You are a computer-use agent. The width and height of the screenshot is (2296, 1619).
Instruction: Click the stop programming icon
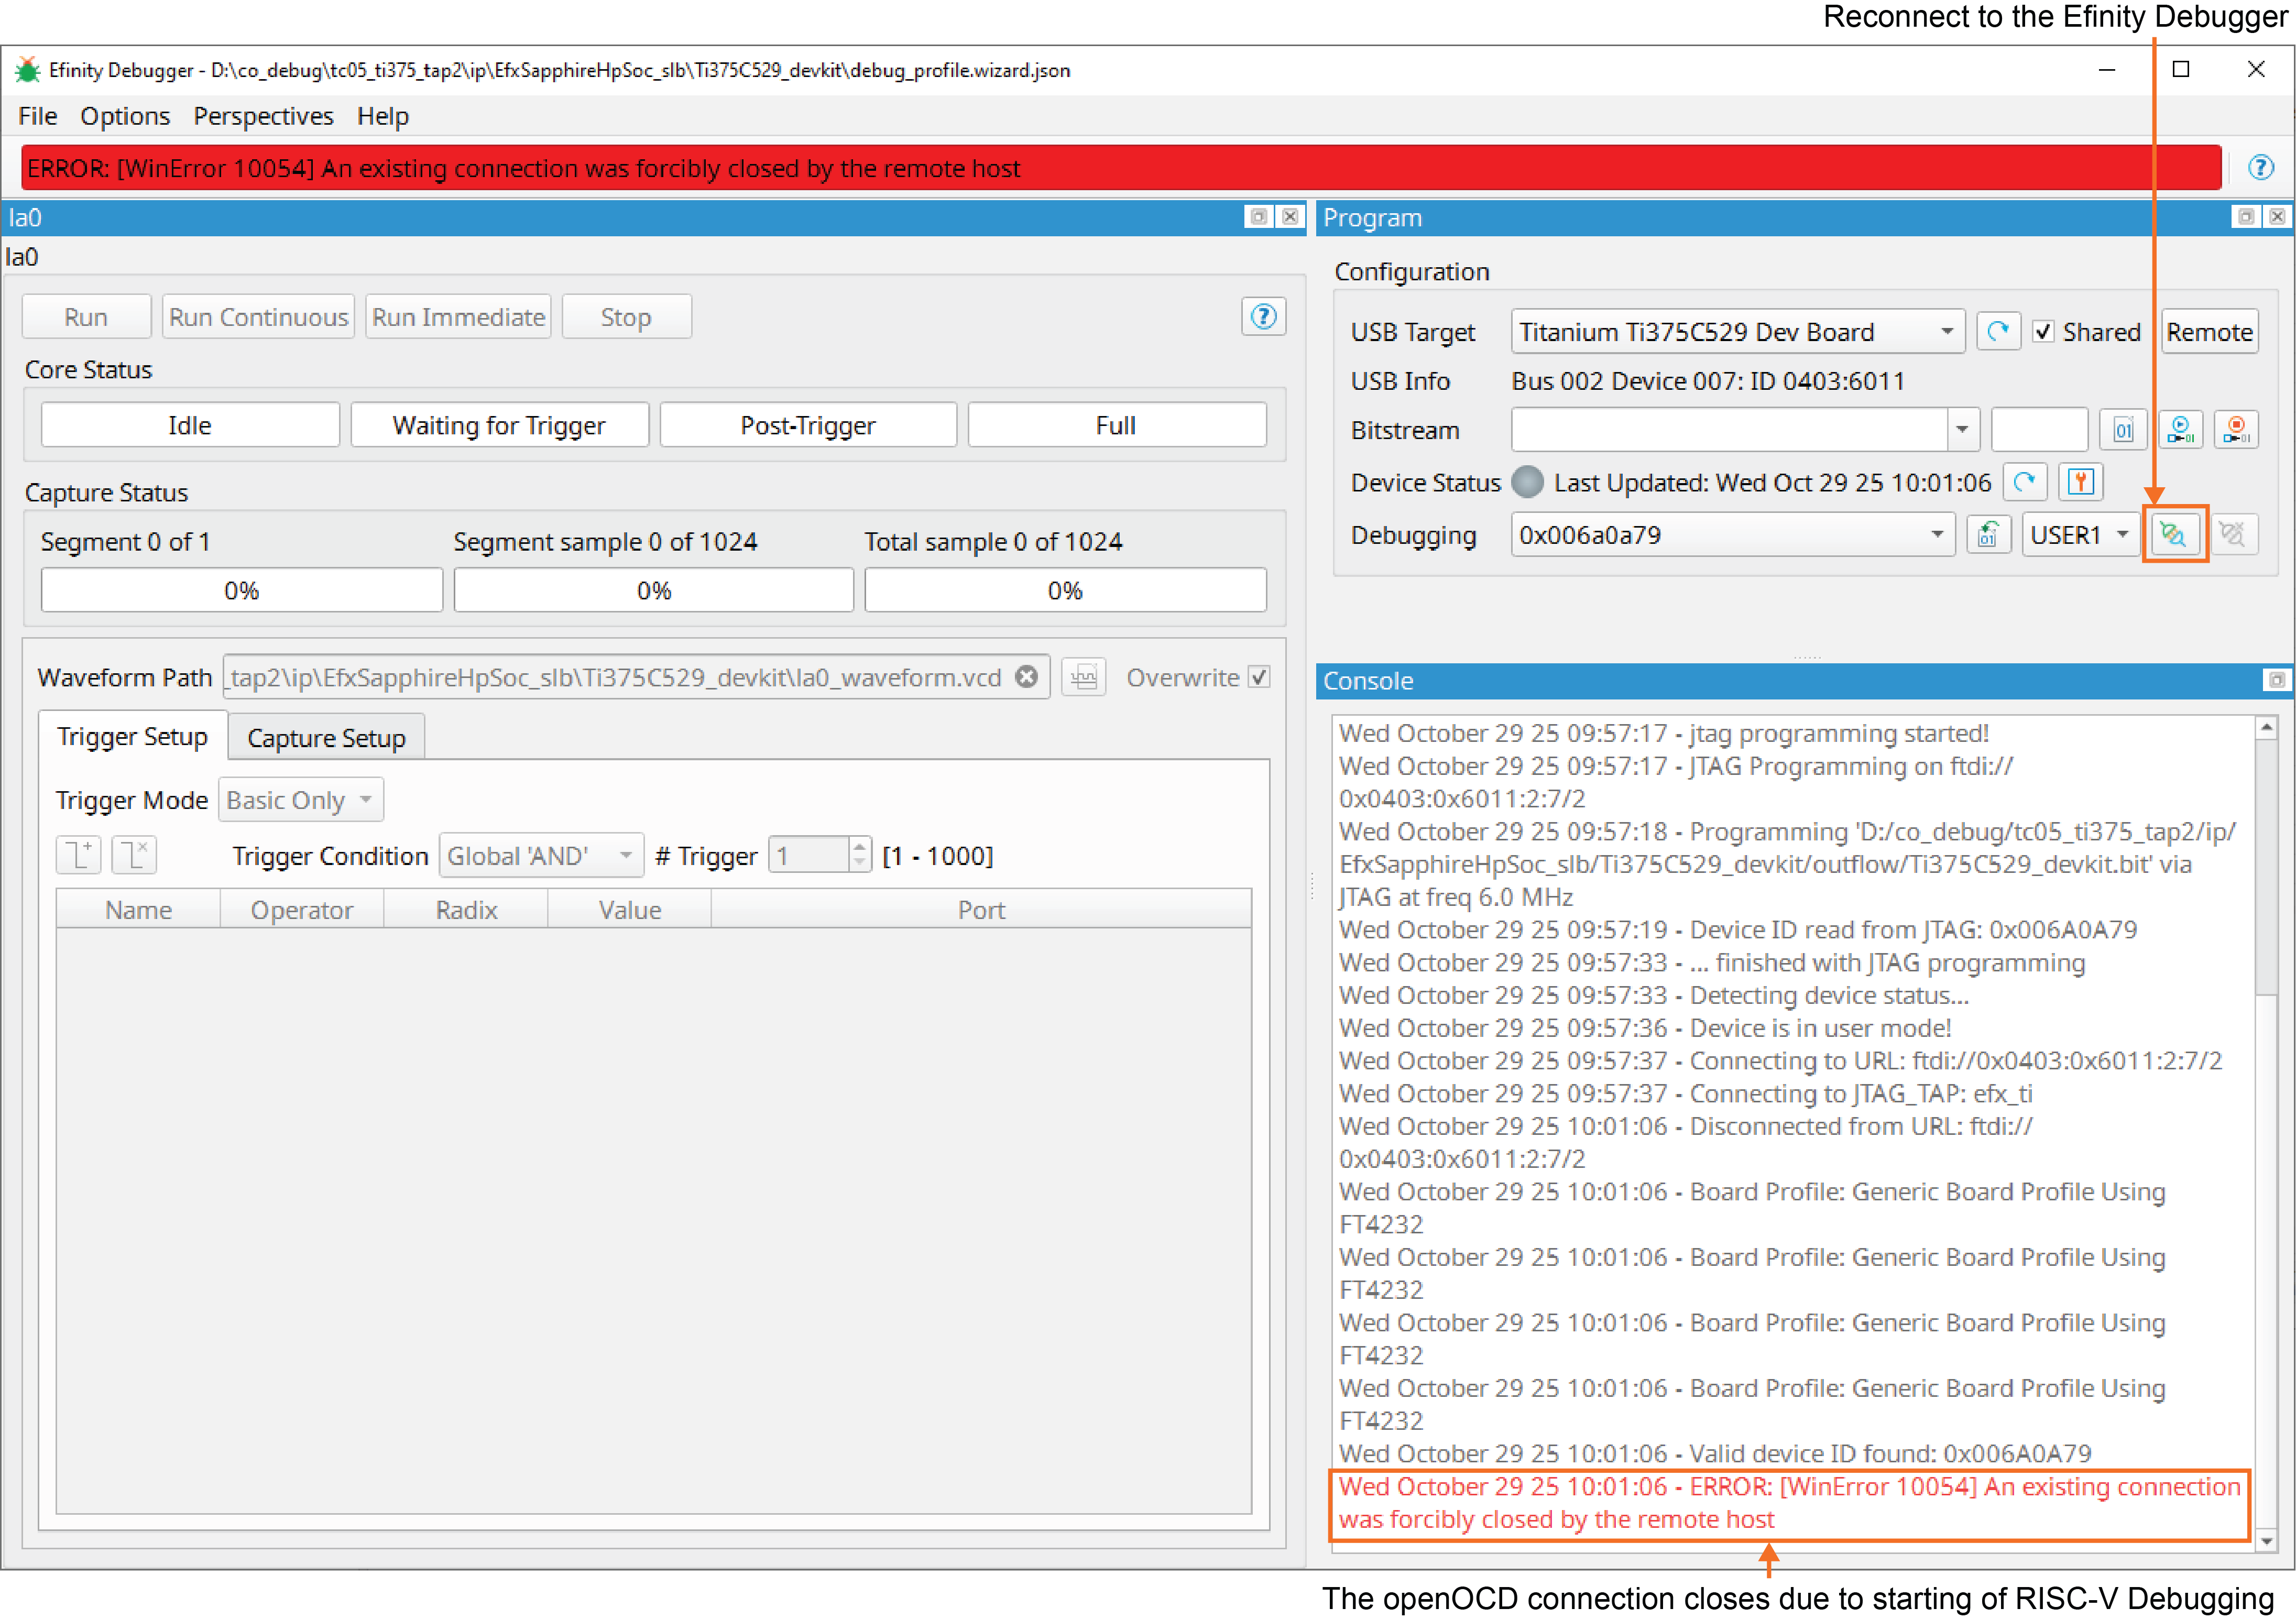2236,430
